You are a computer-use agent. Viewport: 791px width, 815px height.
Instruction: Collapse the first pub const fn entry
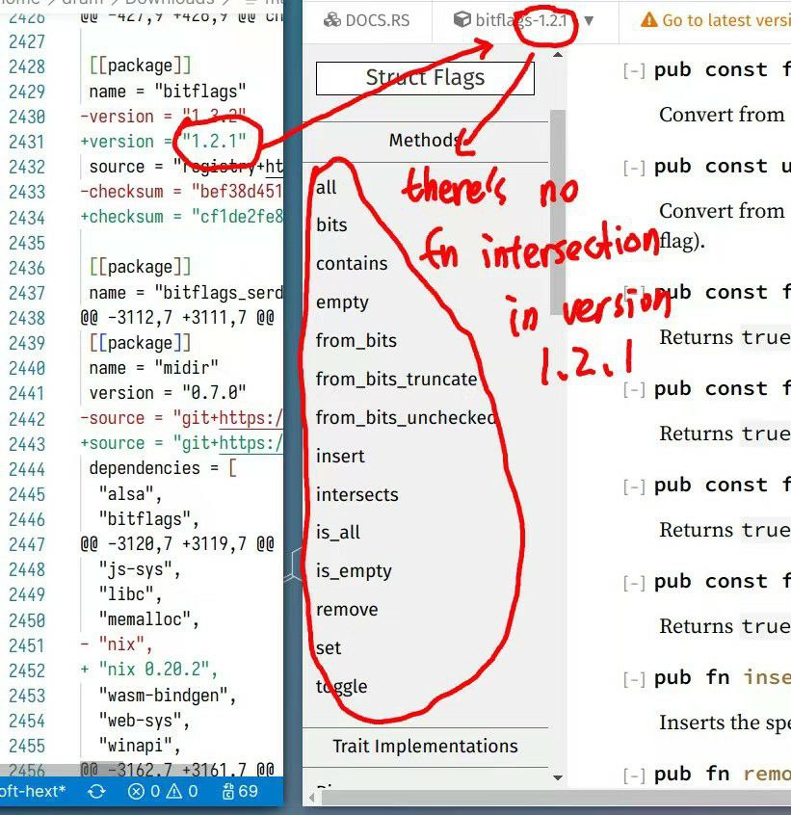tap(635, 70)
